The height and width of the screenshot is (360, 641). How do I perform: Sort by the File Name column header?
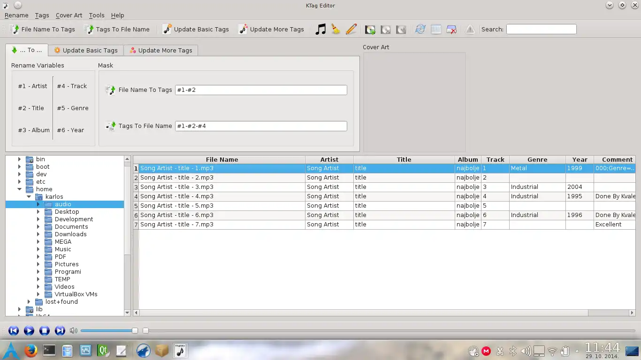pyautogui.click(x=222, y=159)
